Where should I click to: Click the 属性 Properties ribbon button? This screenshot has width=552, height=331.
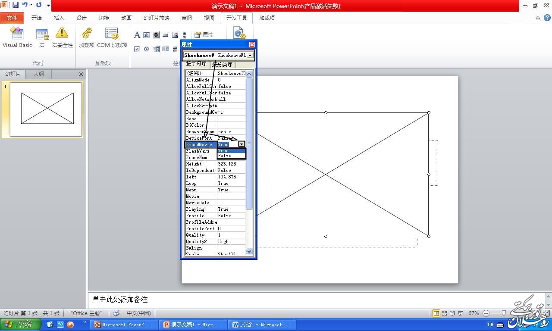(204, 35)
